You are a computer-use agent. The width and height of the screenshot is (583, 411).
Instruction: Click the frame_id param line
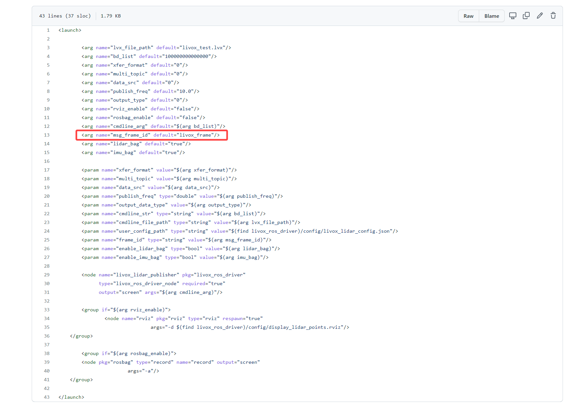click(176, 240)
